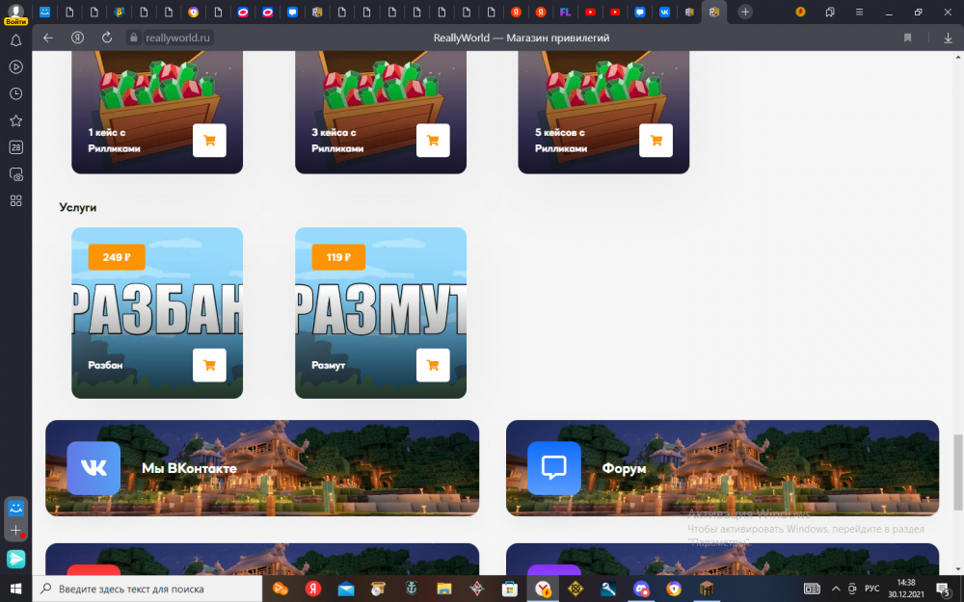Open Мы ВКонтакте banner link
964x602 pixels.
point(262,467)
